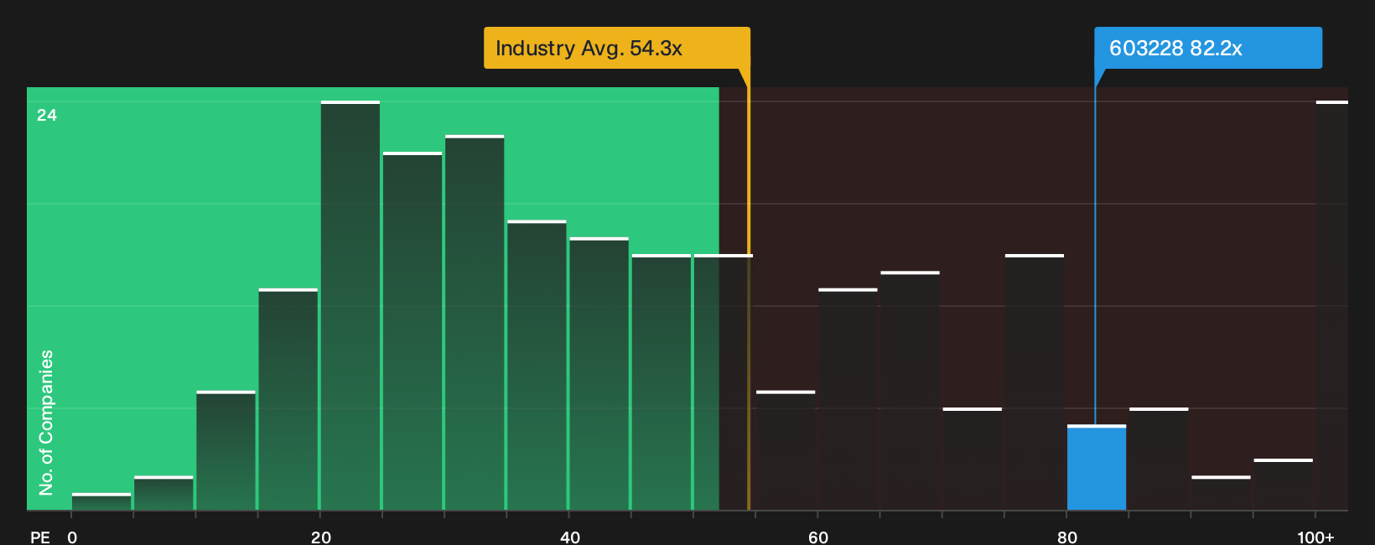This screenshot has height=545, width=1375.
Task: Click the bar at PE 90-95
Action: pos(1221,493)
